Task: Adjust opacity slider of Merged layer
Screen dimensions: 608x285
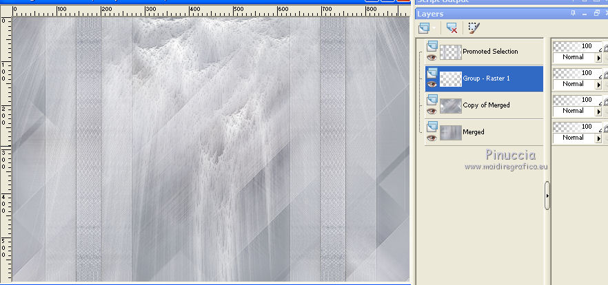Action: click(x=577, y=127)
